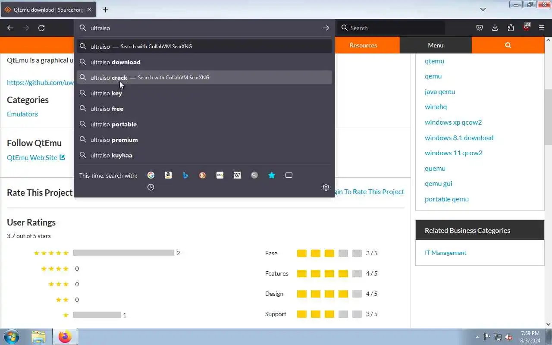
Task: Choose suggestion 'ultraiso free'
Action: click(x=204, y=109)
